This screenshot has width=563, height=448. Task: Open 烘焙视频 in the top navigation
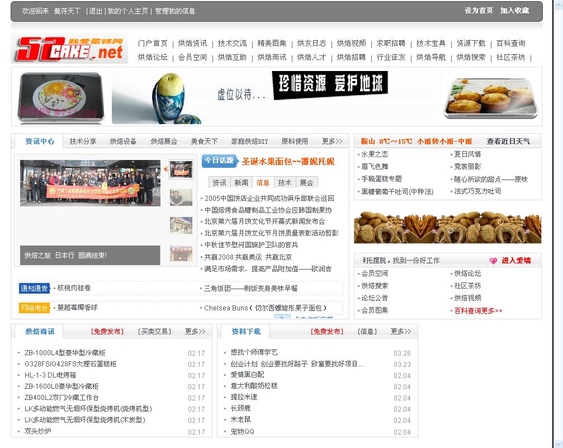(x=352, y=44)
